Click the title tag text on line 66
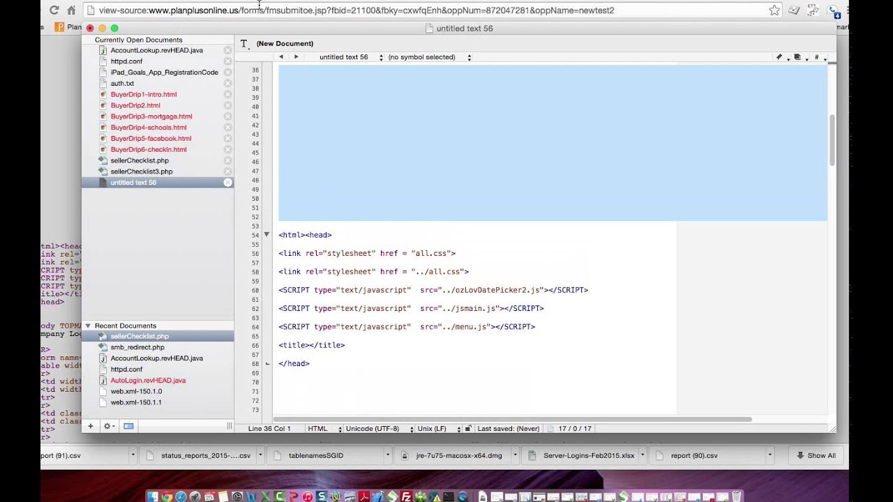Image resolution: width=893 pixels, height=502 pixels. [x=312, y=345]
